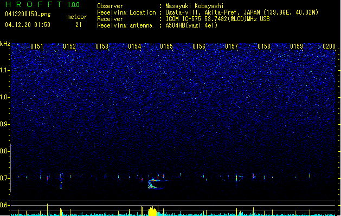The image size is (341, 216).
Task: Click antenna value A504HB(yagi 4el)
Action: 191,25
